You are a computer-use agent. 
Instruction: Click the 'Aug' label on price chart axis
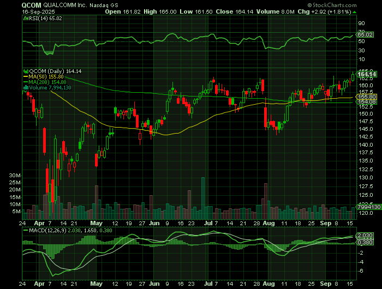click(268, 223)
